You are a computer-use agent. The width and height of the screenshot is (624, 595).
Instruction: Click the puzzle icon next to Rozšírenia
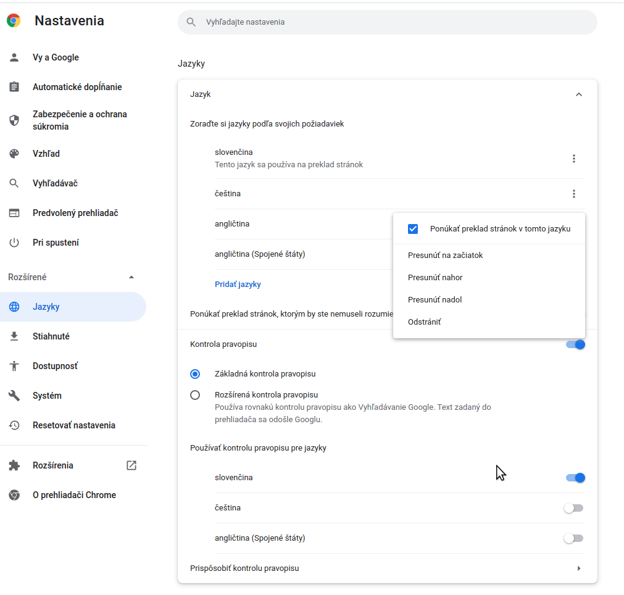pos(14,465)
